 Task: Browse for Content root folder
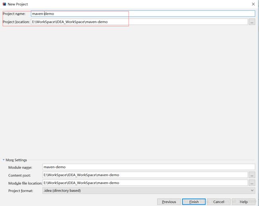coord(252,175)
